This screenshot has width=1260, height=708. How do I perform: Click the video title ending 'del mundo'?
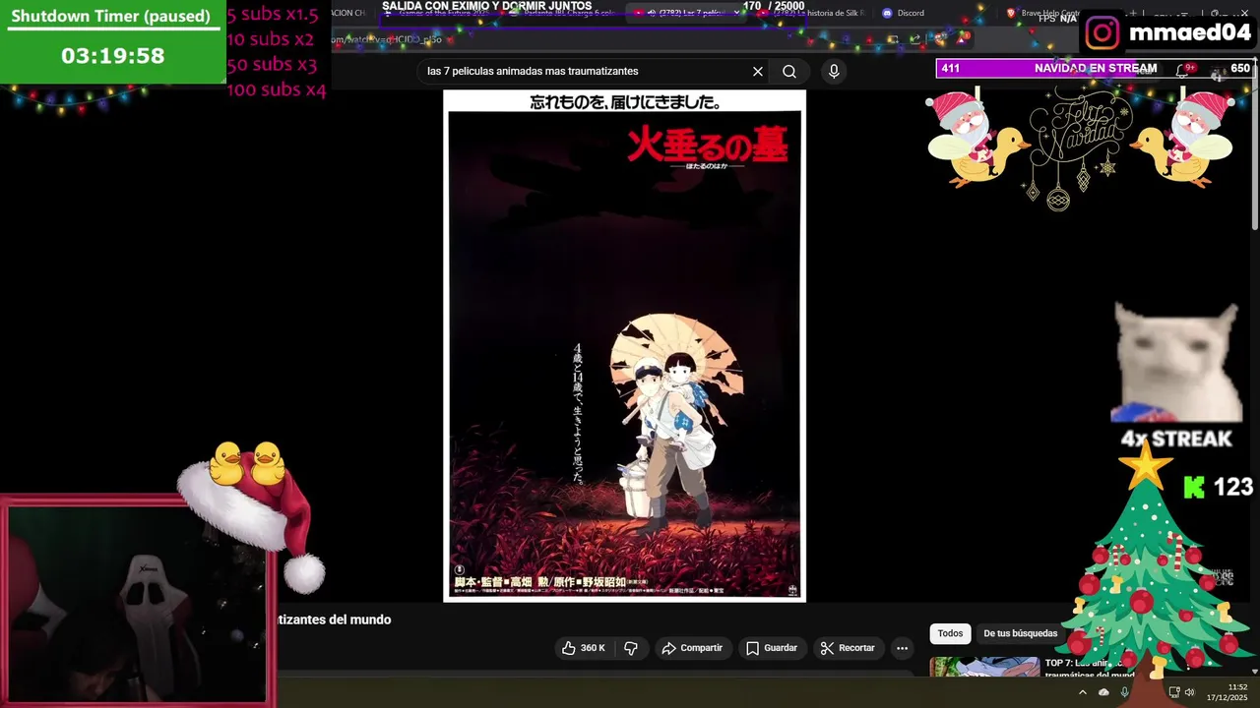coord(334,619)
